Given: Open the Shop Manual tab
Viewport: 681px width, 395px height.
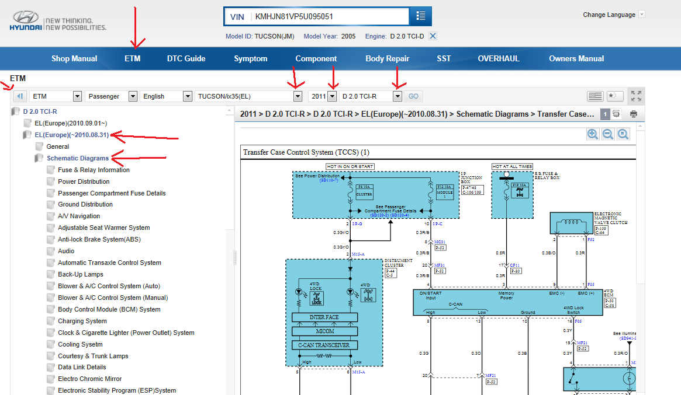Looking at the screenshot, I should [74, 58].
